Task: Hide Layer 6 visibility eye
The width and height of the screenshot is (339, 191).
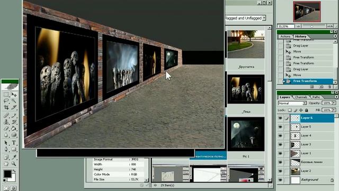Action: click(280, 118)
